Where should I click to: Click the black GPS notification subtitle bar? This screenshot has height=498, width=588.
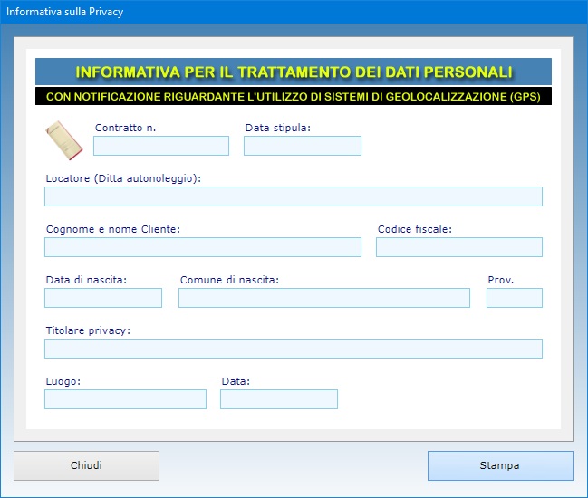pos(293,96)
